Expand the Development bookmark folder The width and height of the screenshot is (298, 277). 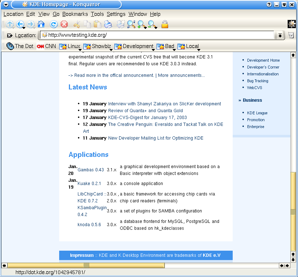(134, 47)
